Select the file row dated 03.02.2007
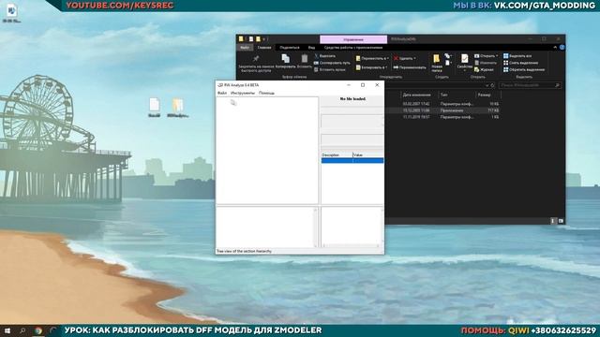 click(443, 104)
